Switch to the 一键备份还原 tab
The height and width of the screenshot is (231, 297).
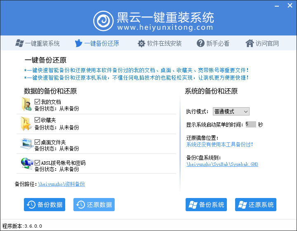click(97, 43)
